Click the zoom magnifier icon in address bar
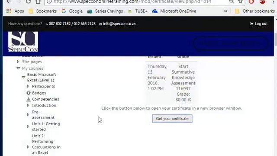The image size is (277, 156). point(232,2)
